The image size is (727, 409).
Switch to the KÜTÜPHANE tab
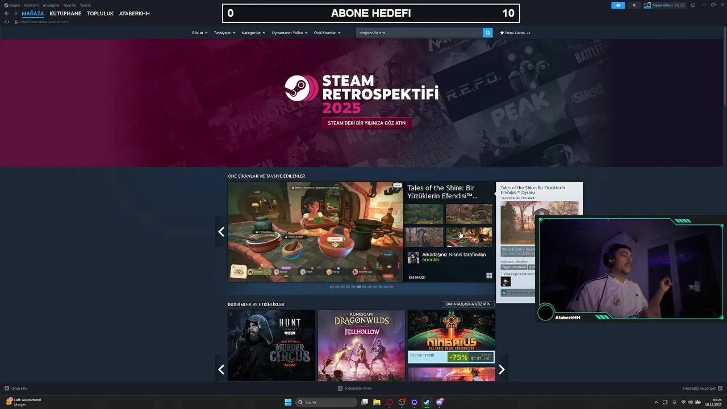65,14
